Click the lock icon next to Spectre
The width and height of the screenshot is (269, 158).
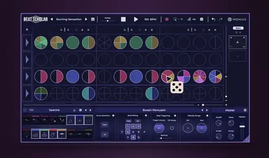click(75, 110)
